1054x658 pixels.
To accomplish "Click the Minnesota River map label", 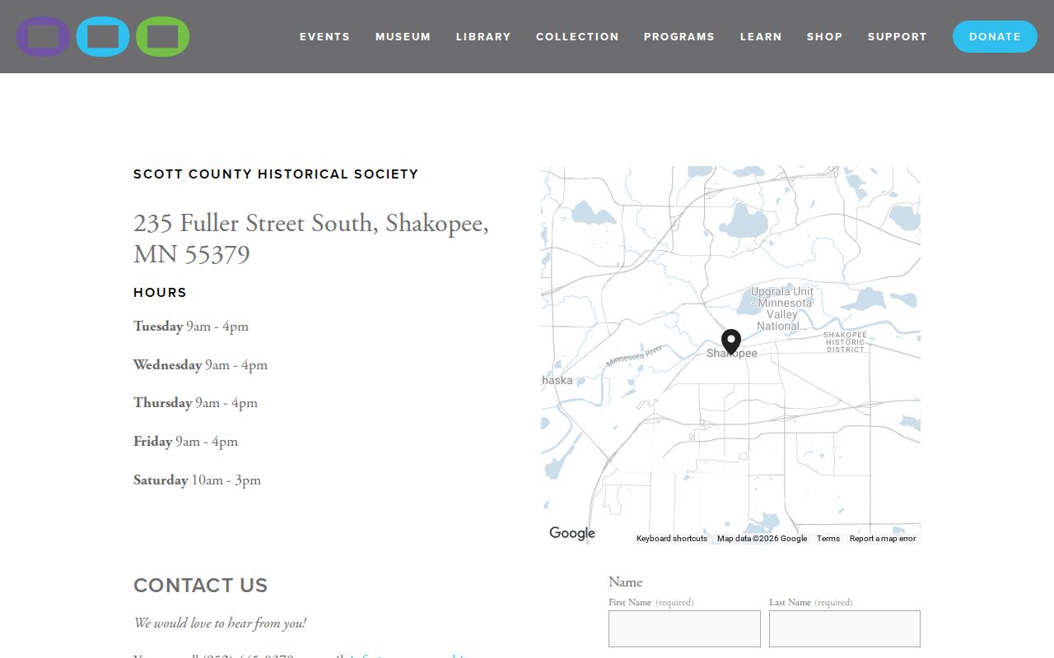I will tap(635, 356).
